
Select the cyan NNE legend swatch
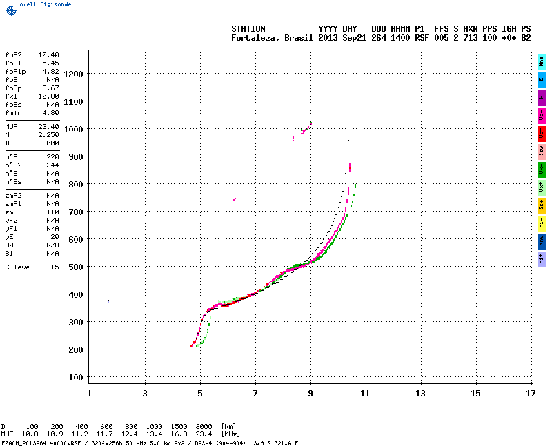(542, 62)
